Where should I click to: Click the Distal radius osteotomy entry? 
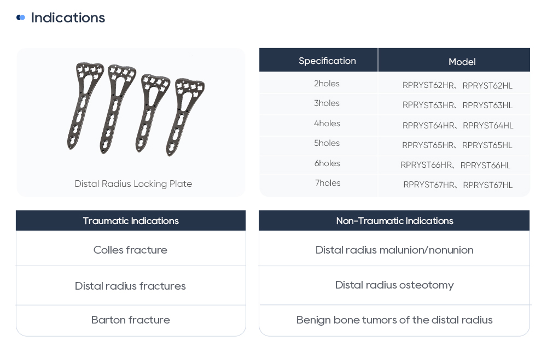pyautogui.click(x=394, y=285)
